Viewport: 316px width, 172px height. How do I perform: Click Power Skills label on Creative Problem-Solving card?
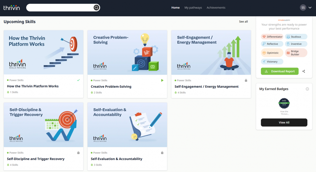coord(100,80)
